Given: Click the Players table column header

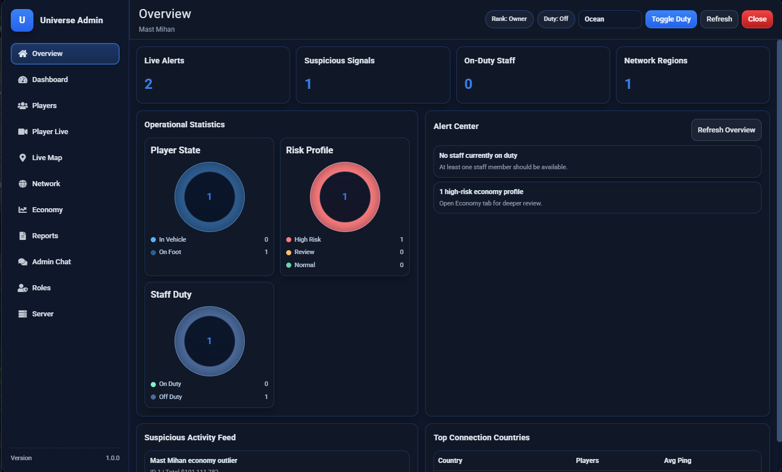Looking at the screenshot, I should click(587, 461).
